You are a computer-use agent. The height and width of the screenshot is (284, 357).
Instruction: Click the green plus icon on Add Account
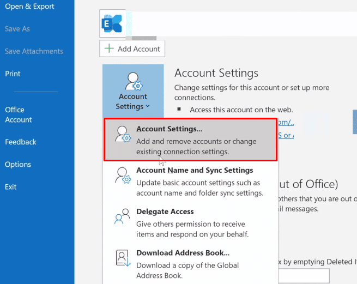(109, 49)
